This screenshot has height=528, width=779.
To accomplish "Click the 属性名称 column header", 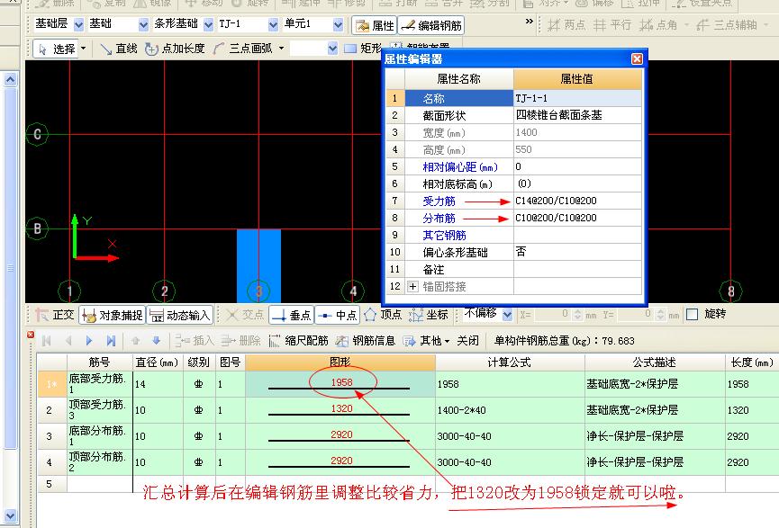I will (x=458, y=78).
